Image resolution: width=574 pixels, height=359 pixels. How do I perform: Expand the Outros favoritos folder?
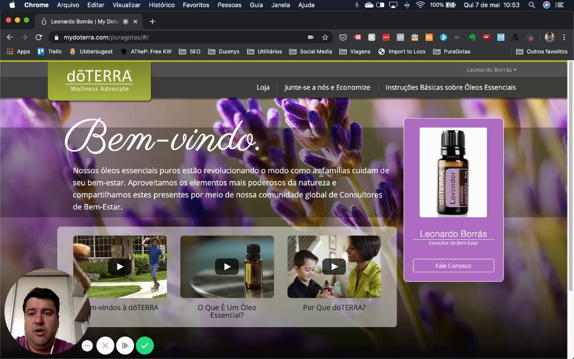click(542, 52)
